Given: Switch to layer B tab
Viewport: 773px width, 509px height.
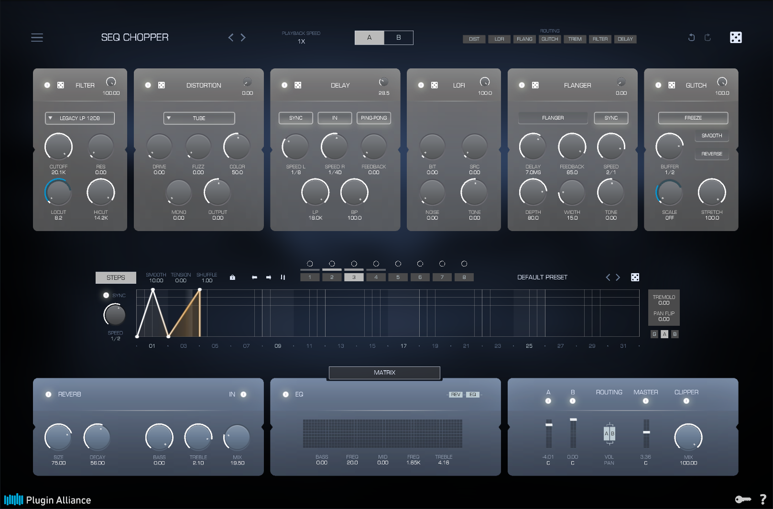Looking at the screenshot, I should click(398, 38).
